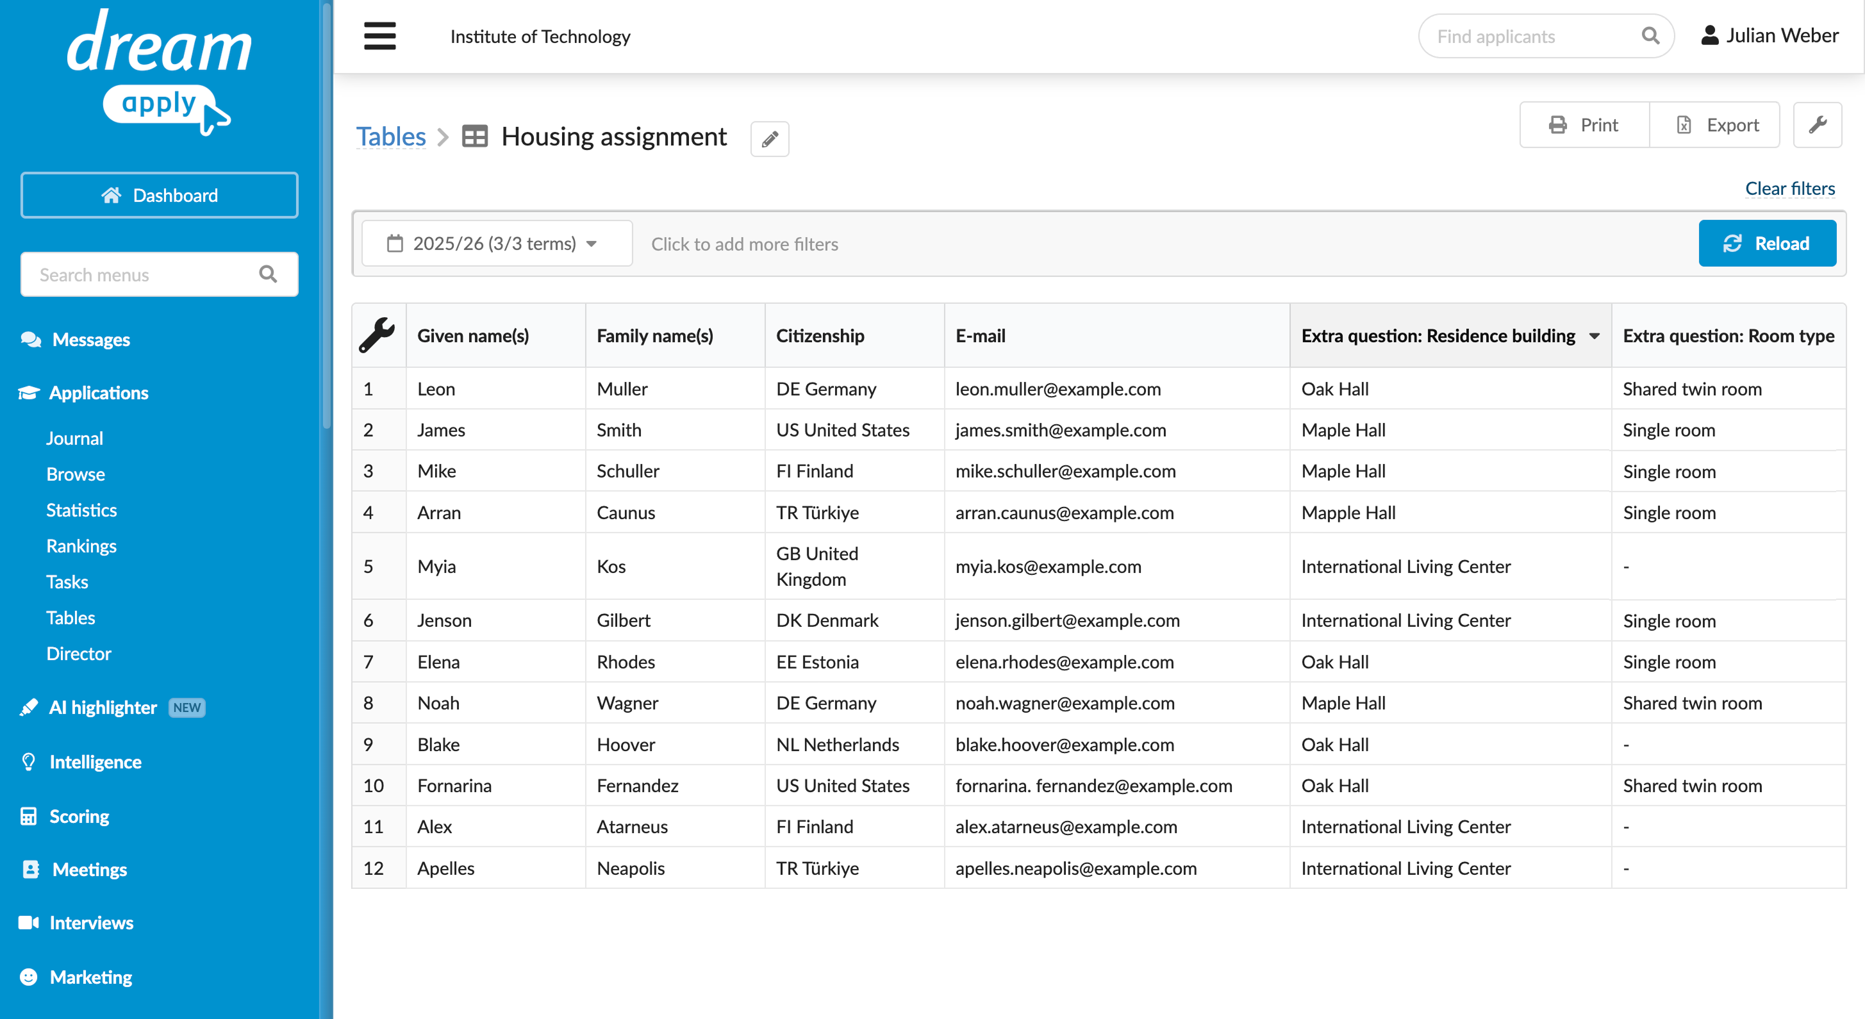Click mike.schuller@example.com cell
Image resolution: width=1865 pixels, height=1019 pixels.
1117,471
